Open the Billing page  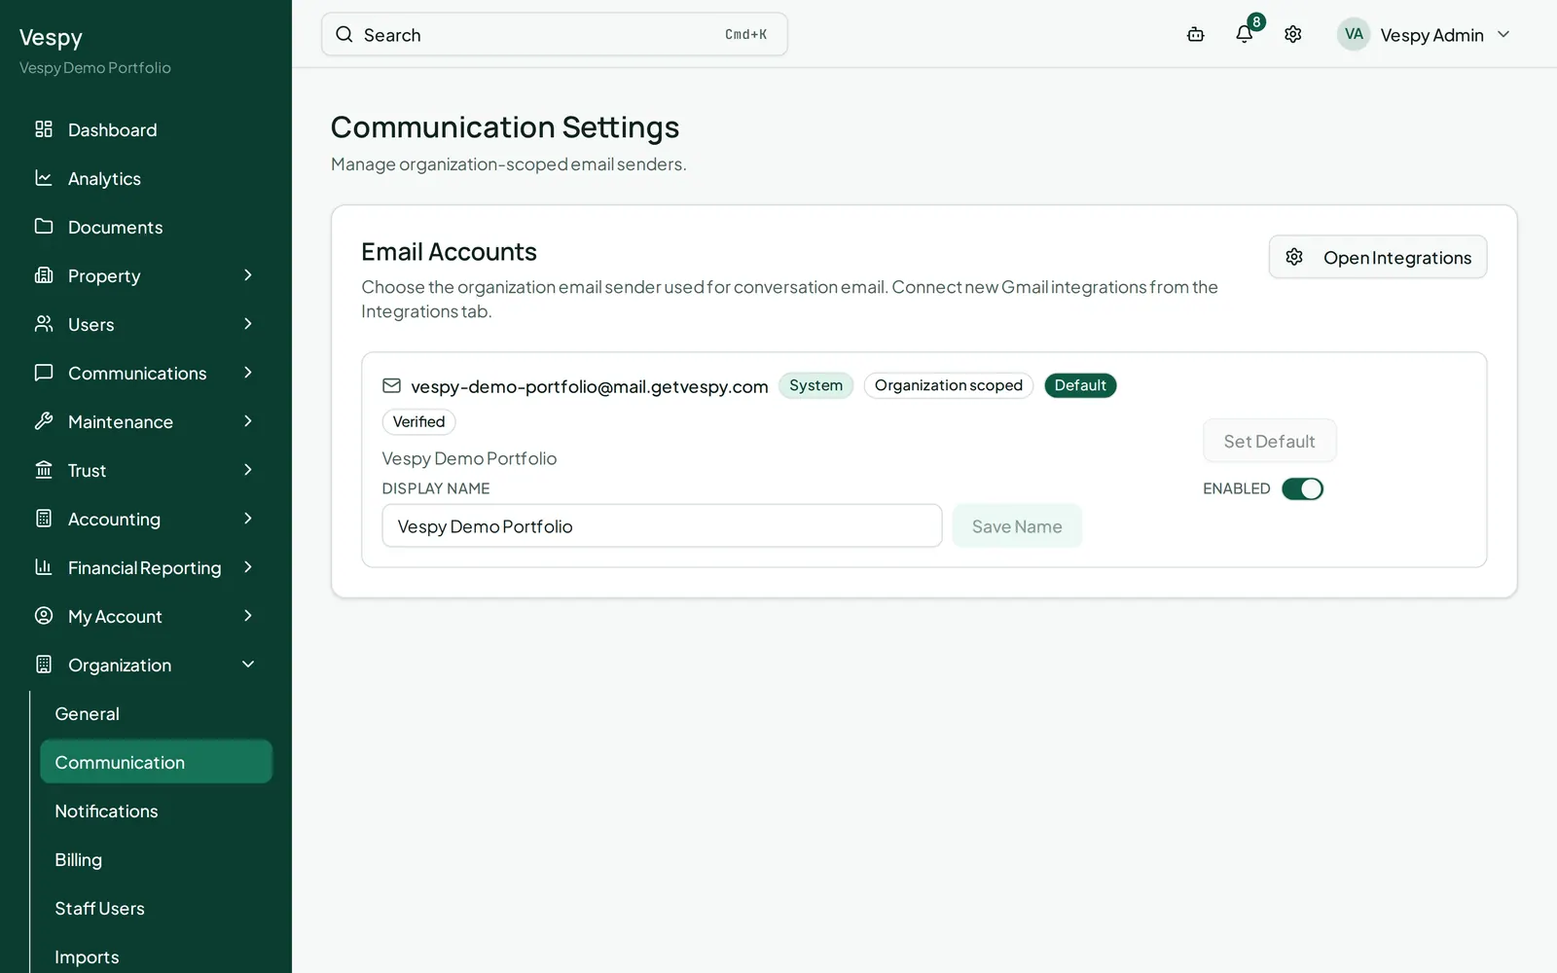[x=156, y=859]
